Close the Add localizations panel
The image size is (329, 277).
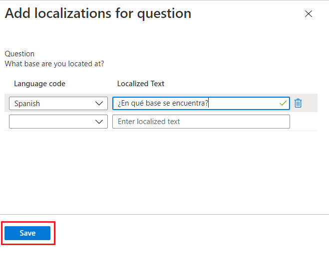point(309,14)
